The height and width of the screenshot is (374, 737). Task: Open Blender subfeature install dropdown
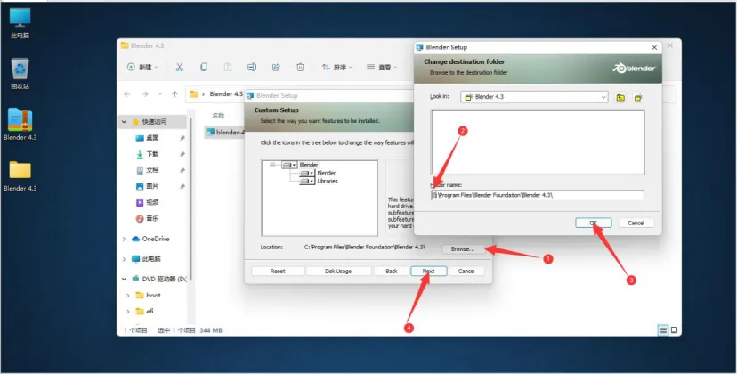[307, 173]
